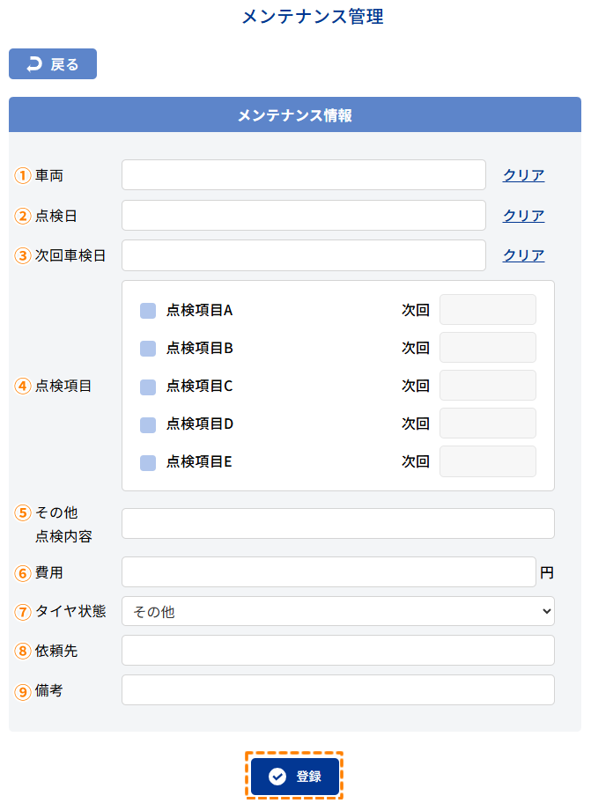The width and height of the screenshot is (591, 803).
Task: Select the 次回車検日 input field
Action: (x=303, y=255)
